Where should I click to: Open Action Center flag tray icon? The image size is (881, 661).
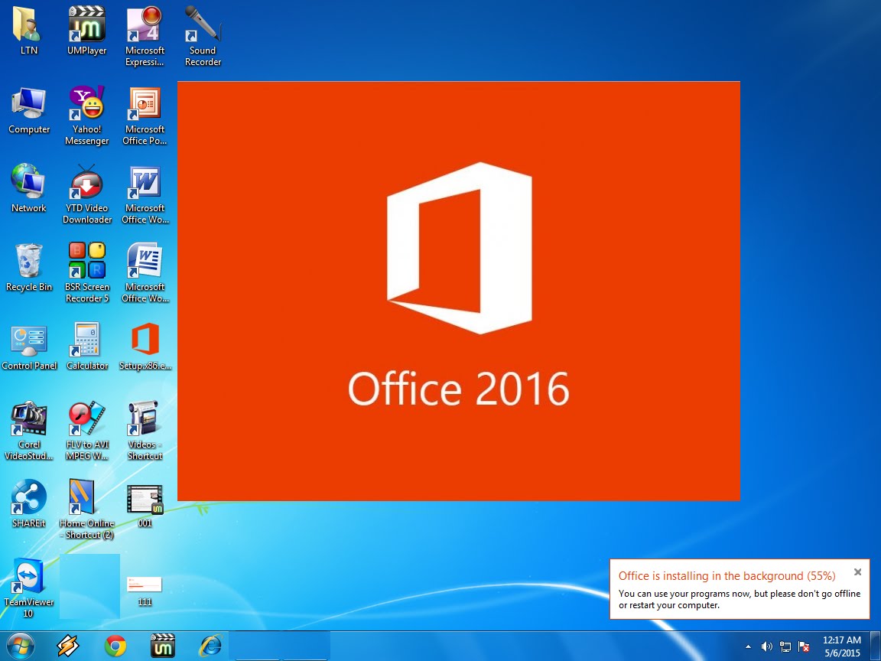804,647
